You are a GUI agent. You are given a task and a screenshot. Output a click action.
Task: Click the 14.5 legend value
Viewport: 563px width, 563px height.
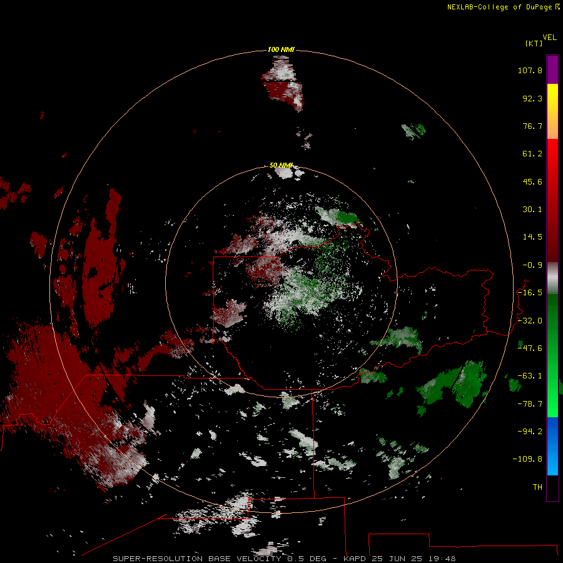[532, 237]
